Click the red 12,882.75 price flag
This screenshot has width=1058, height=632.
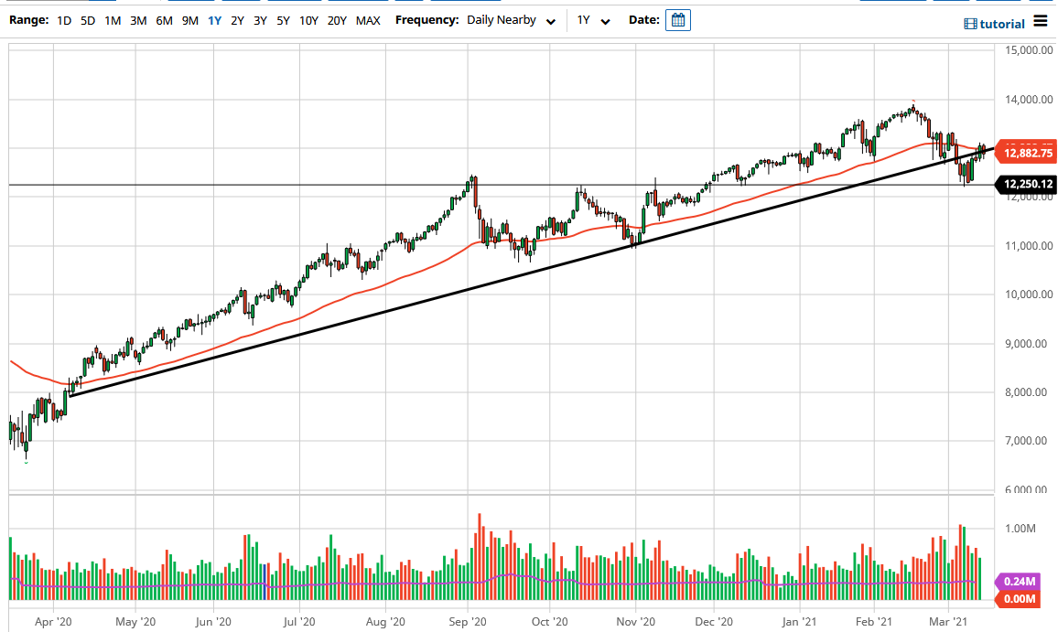1026,152
